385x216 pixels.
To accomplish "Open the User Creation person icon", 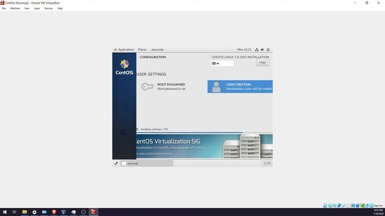I will [x=217, y=86].
